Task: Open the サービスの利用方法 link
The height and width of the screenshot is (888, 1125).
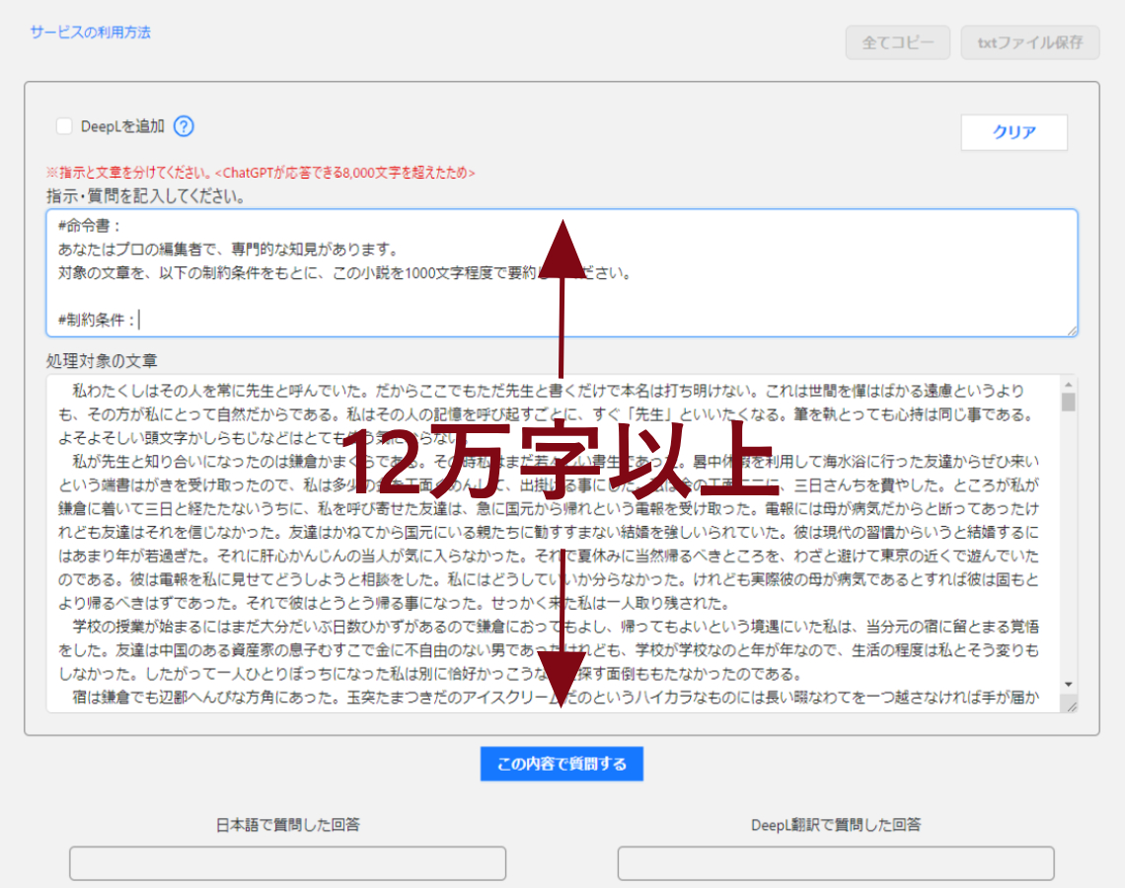Action: coord(90,32)
